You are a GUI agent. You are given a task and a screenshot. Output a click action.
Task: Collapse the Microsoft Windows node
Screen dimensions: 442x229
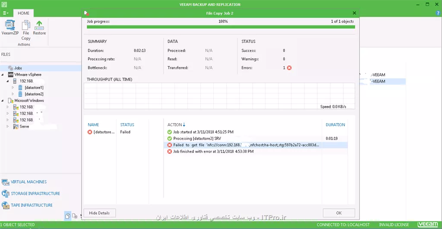point(3,100)
